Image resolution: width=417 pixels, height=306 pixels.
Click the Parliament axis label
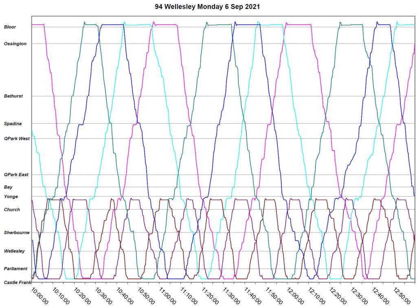(x=15, y=269)
